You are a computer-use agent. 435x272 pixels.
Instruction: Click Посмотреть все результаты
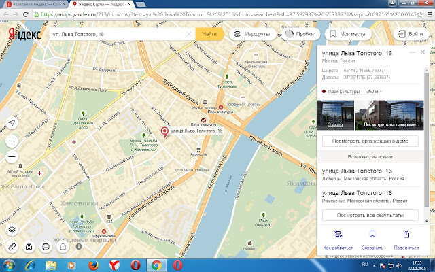(x=370, y=215)
